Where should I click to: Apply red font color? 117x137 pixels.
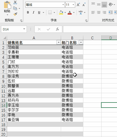[70, 12]
